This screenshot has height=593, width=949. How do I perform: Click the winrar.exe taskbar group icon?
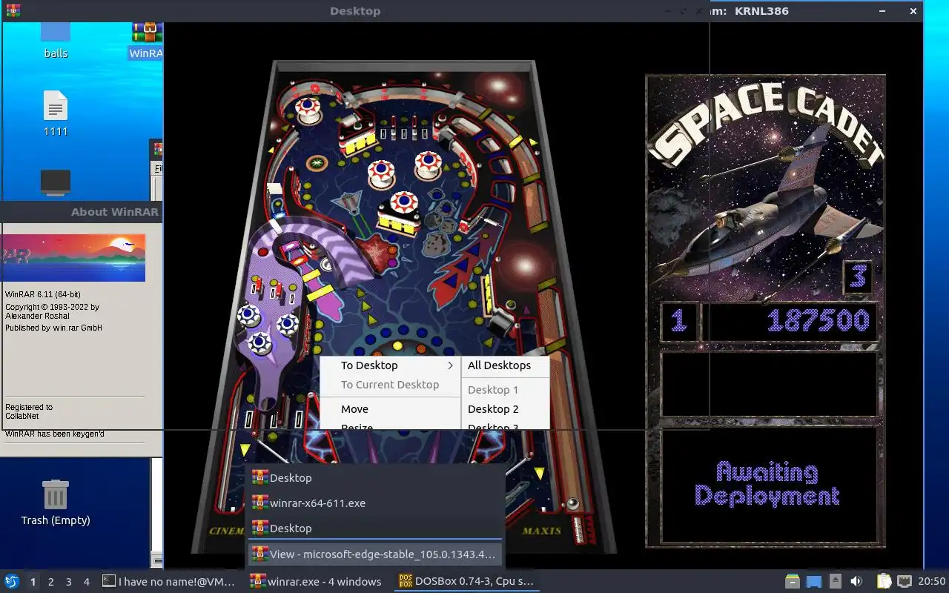pyautogui.click(x=257, y=581)
